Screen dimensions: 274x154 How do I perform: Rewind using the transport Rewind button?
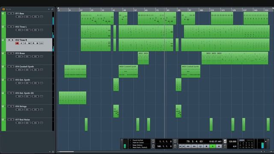188,146
